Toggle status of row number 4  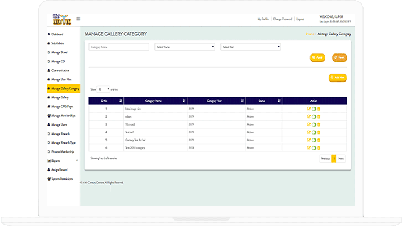(314, 132)
